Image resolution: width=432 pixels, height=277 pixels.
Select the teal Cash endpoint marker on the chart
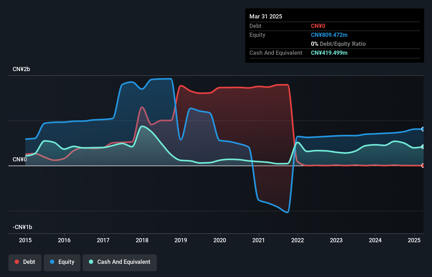point(423,147)
